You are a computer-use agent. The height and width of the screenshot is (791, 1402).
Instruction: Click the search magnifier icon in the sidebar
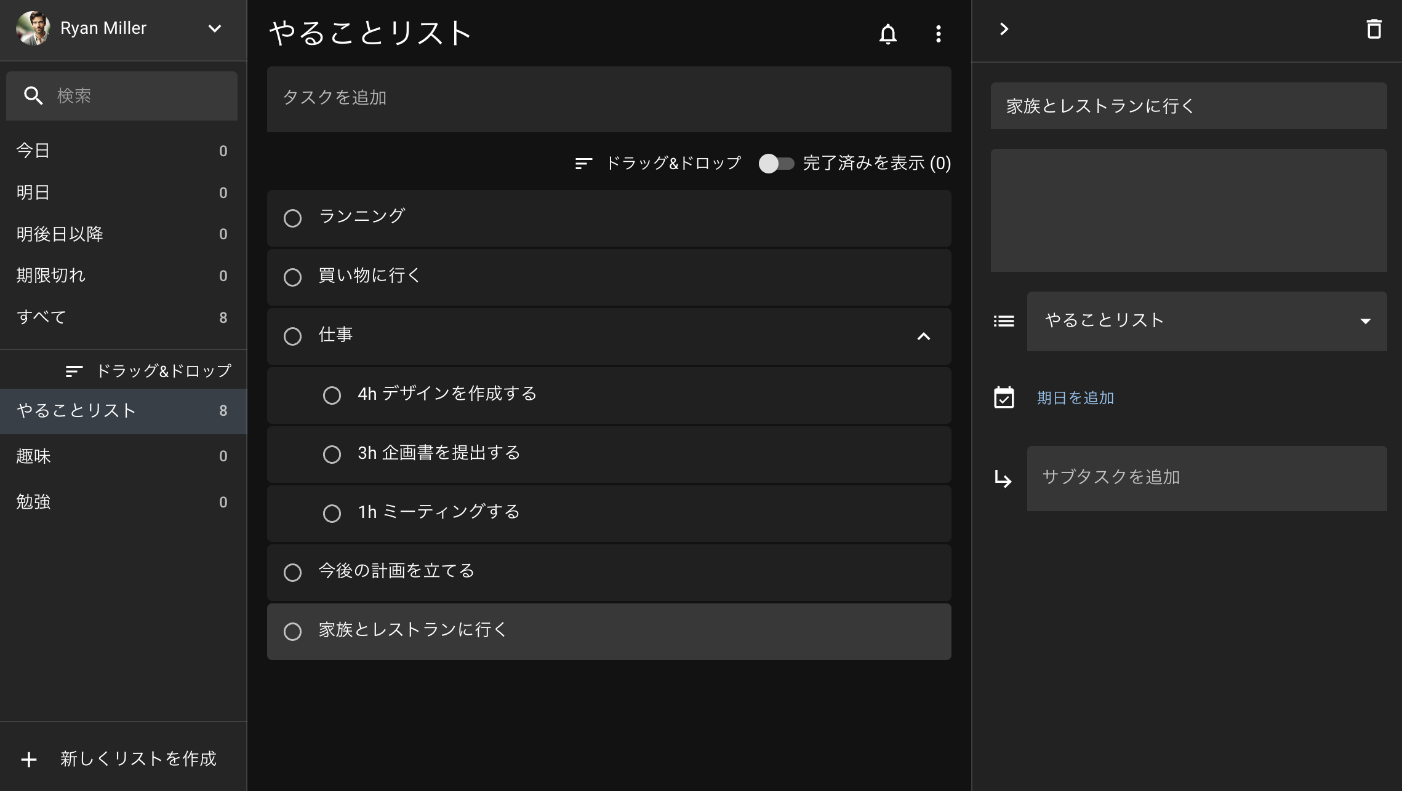point(34,95)
